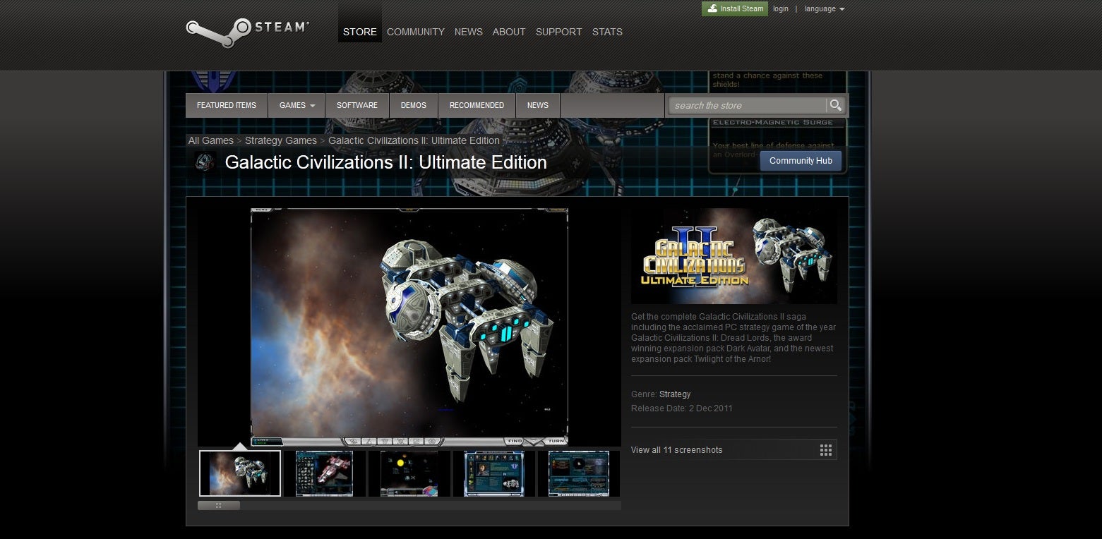
Task: Select the first spaceship nebula thumbnail
Action: pos(240,473)
